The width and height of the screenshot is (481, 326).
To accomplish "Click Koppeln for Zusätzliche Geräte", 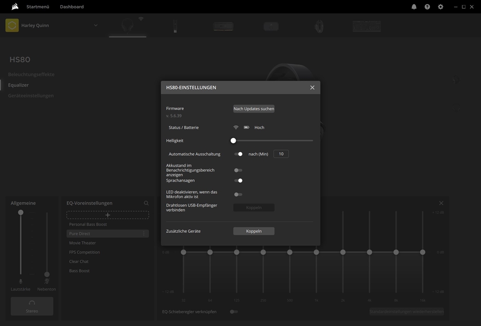I will pyautogui.click(x=253, y=231).
